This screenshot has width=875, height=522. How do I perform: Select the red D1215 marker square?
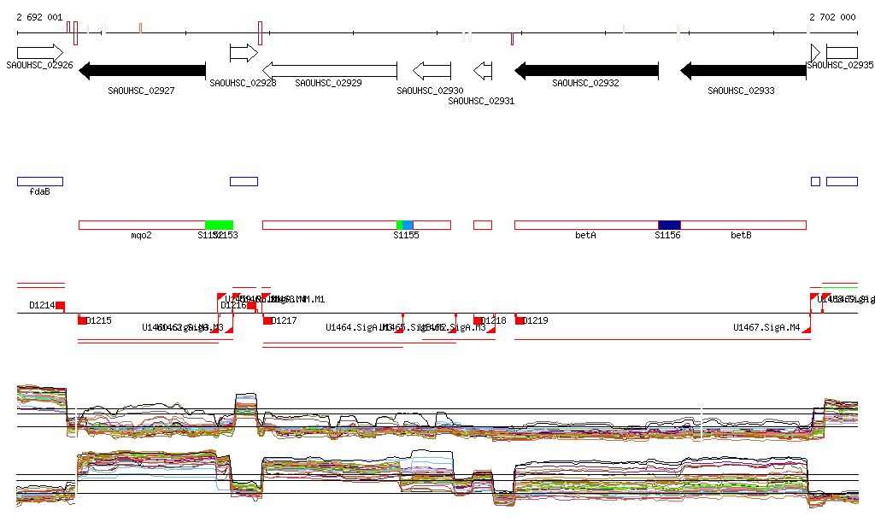(x=82, y=320)
